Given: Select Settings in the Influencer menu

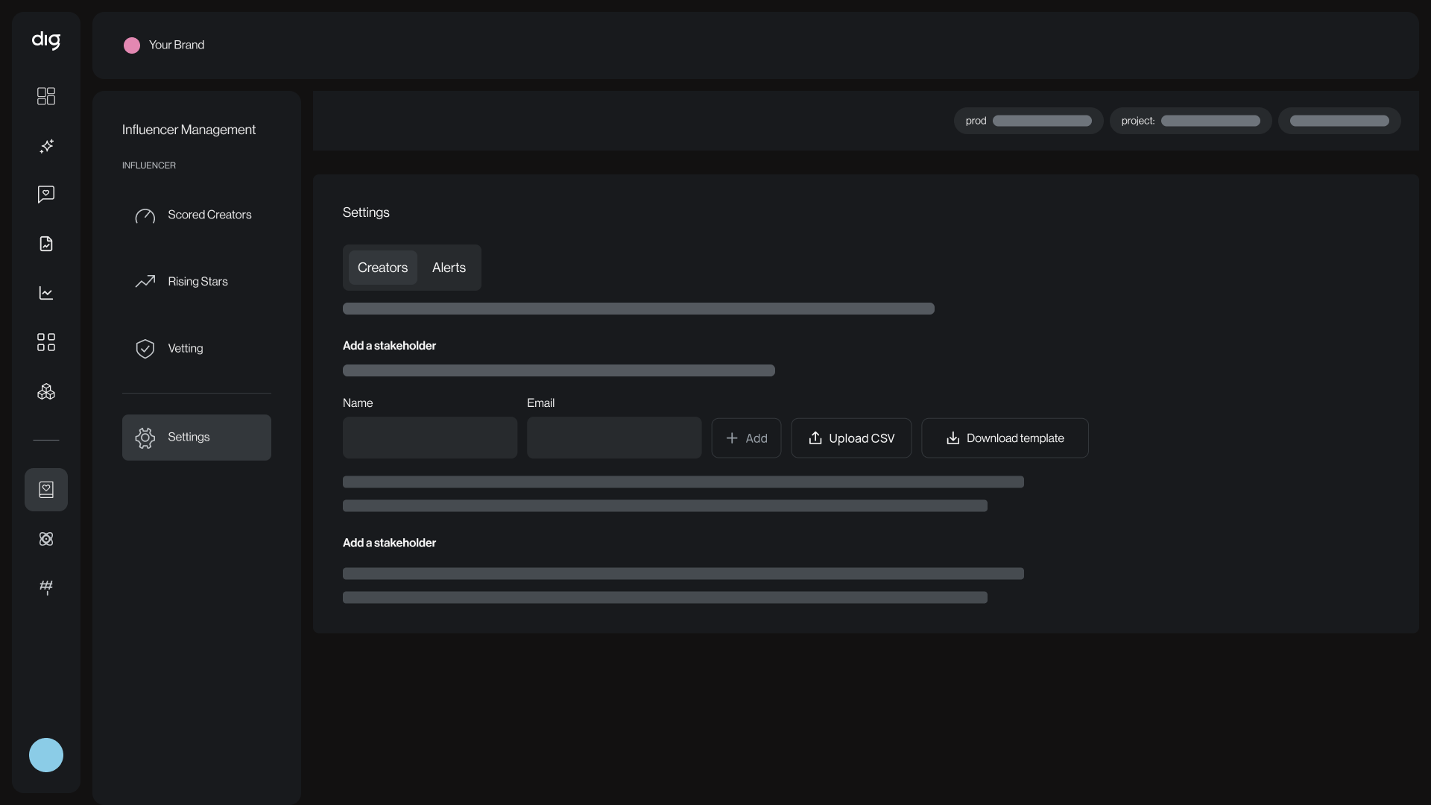Looking at the screenshot, I should (197, 438).
